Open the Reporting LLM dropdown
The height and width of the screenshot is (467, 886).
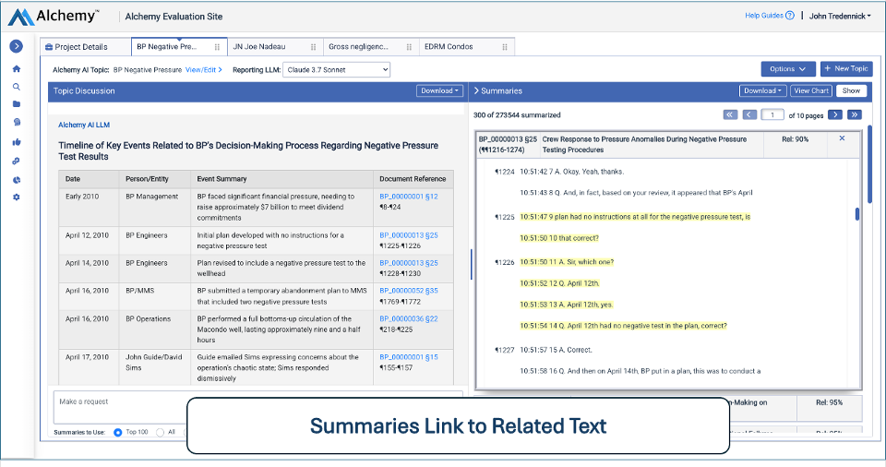pyautogui.click(x=336, y=69)
